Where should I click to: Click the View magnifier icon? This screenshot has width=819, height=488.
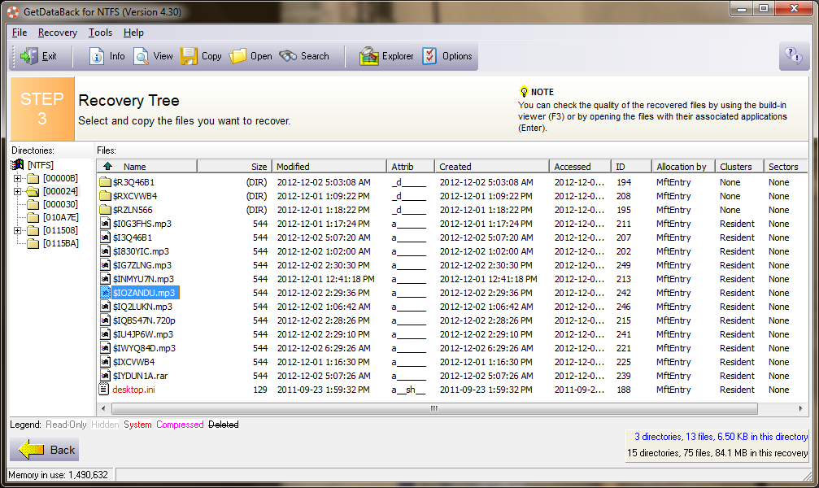[x=141, y=56]
